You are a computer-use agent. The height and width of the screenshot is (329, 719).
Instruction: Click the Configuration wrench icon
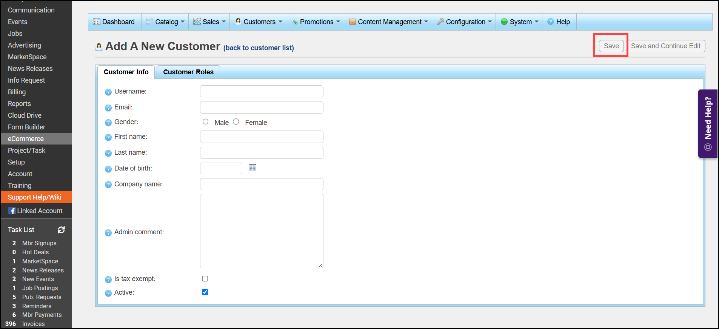[x=440, y=22]
